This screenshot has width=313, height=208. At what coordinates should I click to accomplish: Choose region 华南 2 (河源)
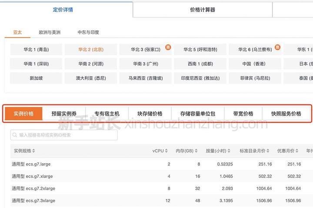point(91,64)
